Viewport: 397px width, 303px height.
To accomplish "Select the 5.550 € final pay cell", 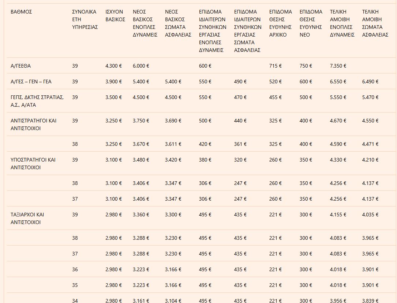I will click(x=338, y=97).
